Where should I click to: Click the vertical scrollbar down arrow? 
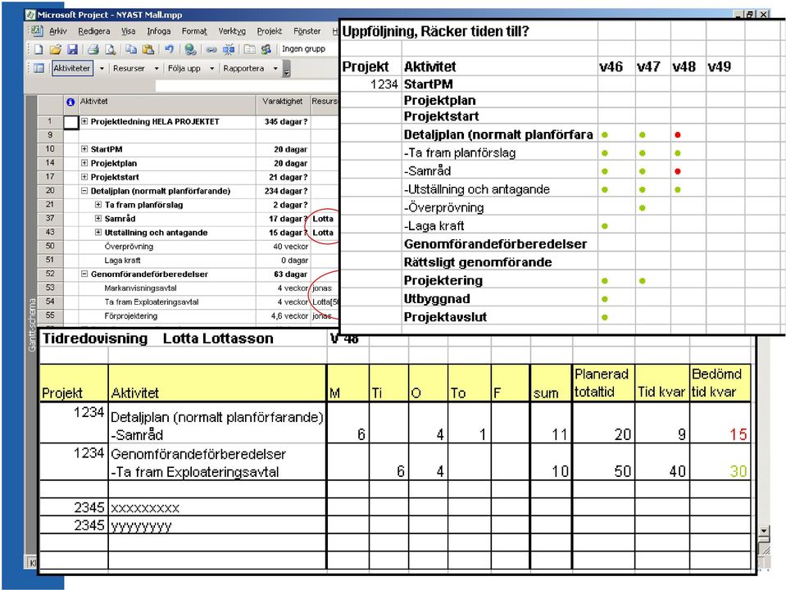pos(764,531)
